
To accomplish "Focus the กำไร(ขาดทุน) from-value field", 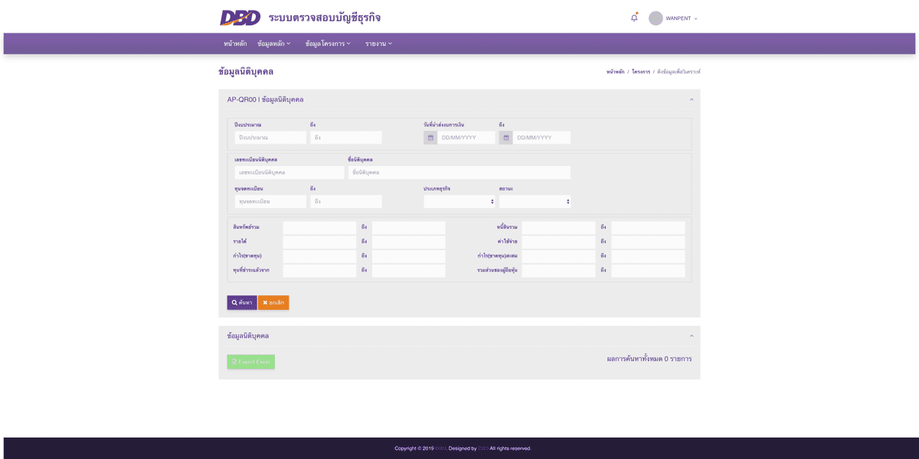I will click(319, 256).
